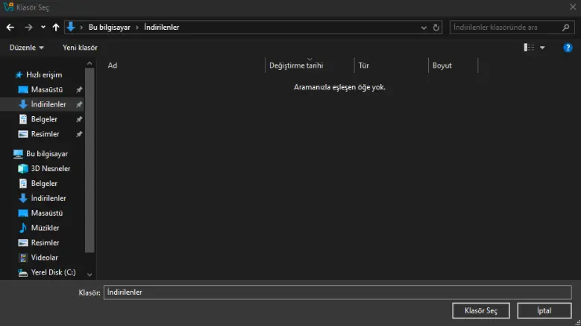Open pinned Belgeler under Hızlı erişim
The image size is (581, 326).
click(44, 119)
